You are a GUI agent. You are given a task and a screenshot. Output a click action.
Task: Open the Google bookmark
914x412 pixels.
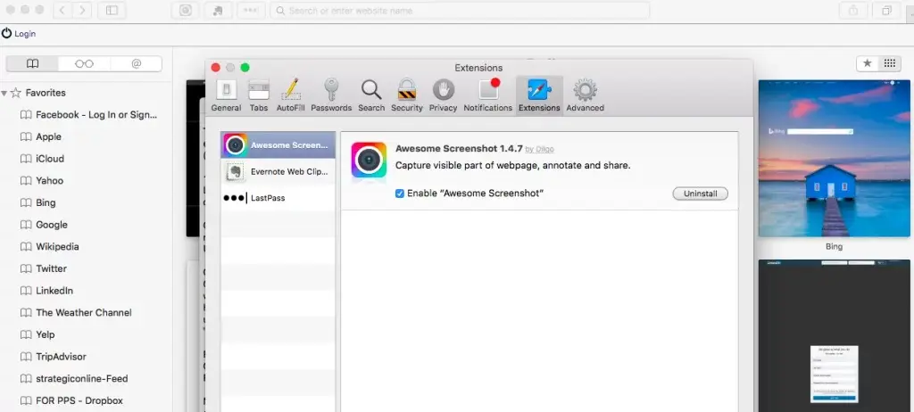(44, 225)
